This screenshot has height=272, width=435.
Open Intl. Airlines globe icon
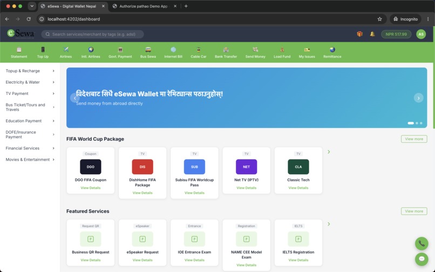pos(91,50)
